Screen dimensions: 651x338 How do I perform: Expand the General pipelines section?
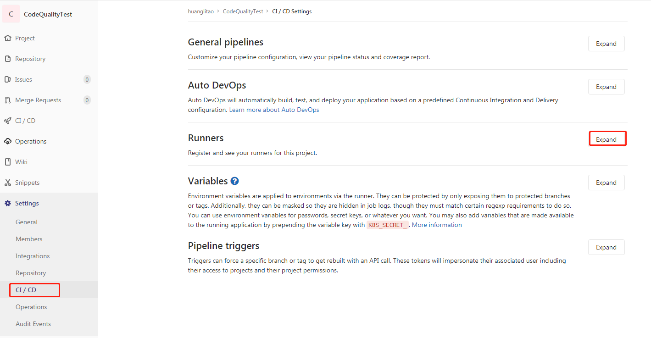[x=606, y=43]
